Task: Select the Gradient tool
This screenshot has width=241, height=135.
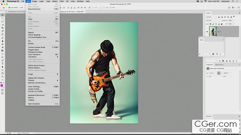Action: (x=2, y=50)
